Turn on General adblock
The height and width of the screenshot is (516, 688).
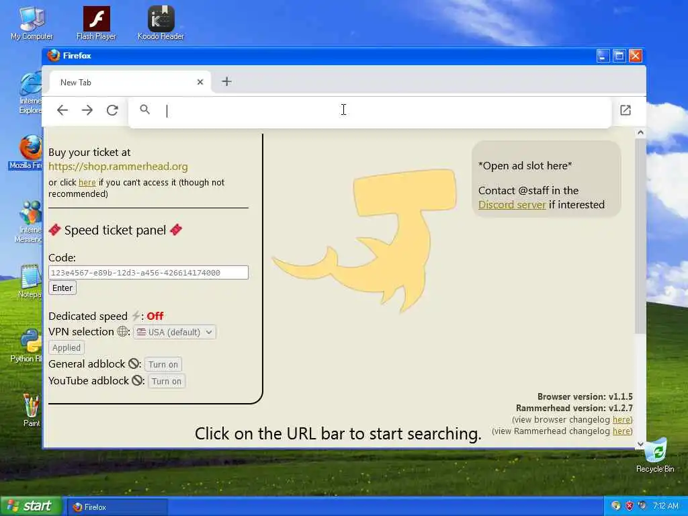click(x=163, y=364)
